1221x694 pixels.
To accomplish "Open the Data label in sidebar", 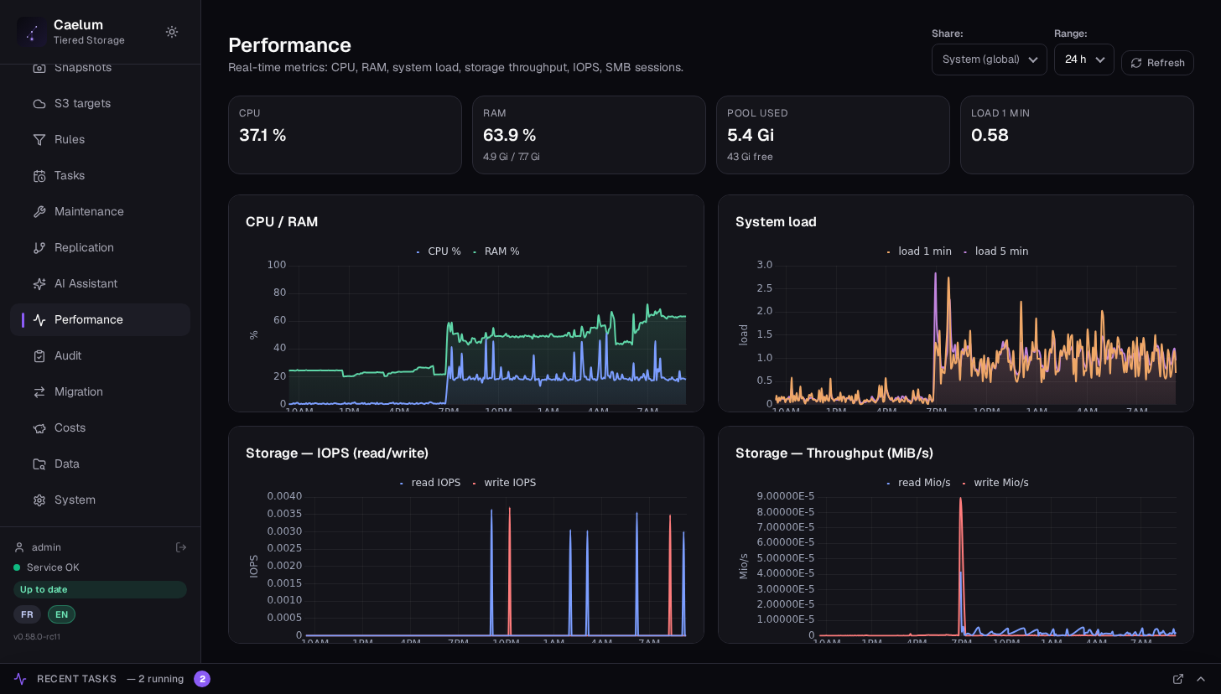I will (x=67, y=464).
